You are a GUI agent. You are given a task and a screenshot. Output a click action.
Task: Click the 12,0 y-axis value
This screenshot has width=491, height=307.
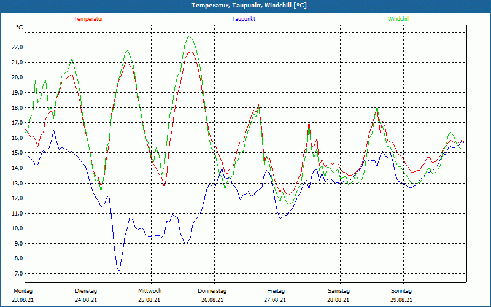(18, 198)
